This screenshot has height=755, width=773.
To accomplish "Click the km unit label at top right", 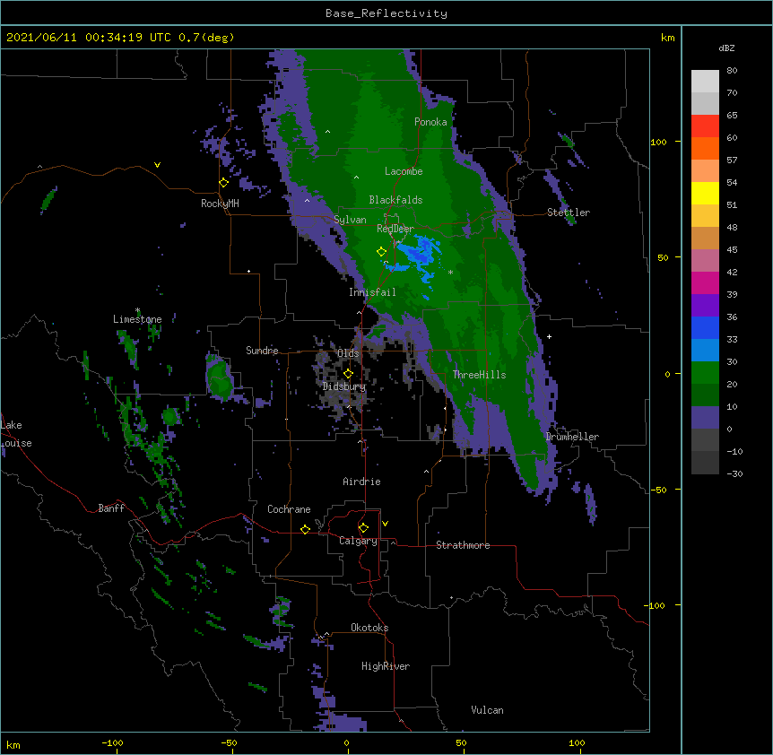I will [668, 38].
